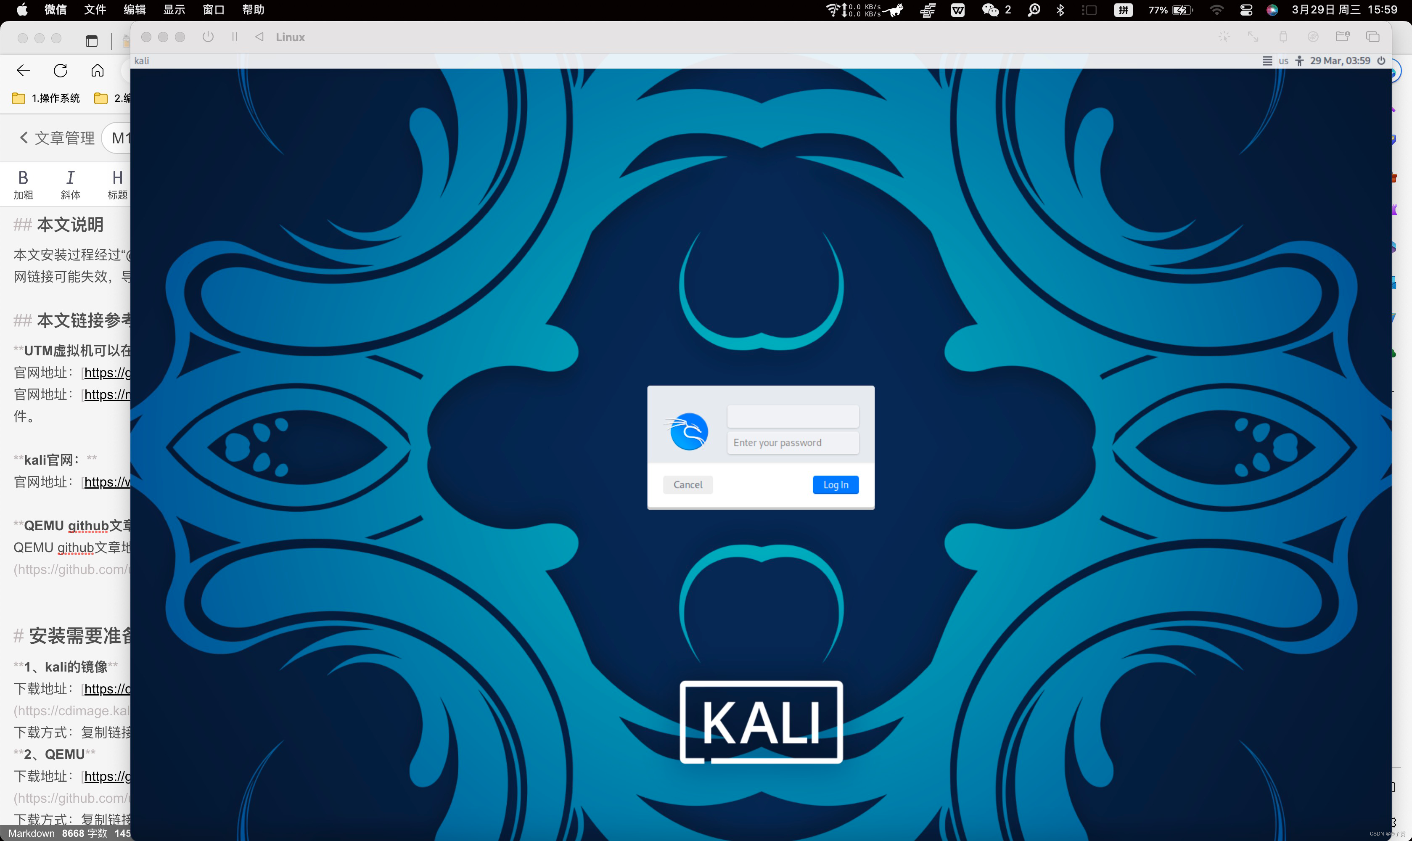The height and width of the screenshot is (841, 1412).
Task: Open the 帮助 menu
Action: coord(253,10)
